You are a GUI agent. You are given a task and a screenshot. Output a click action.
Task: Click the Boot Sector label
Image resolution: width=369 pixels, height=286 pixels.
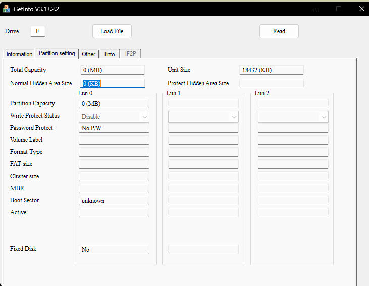24,200
